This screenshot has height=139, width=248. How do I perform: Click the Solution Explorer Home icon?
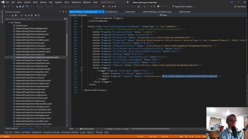(12, 15)
